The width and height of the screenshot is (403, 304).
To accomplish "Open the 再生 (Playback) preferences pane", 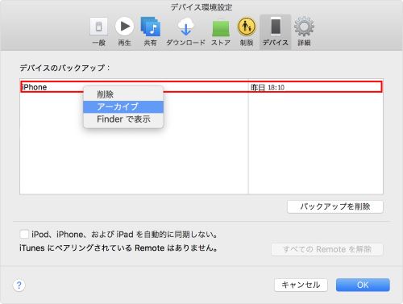I will coord(124,31).
